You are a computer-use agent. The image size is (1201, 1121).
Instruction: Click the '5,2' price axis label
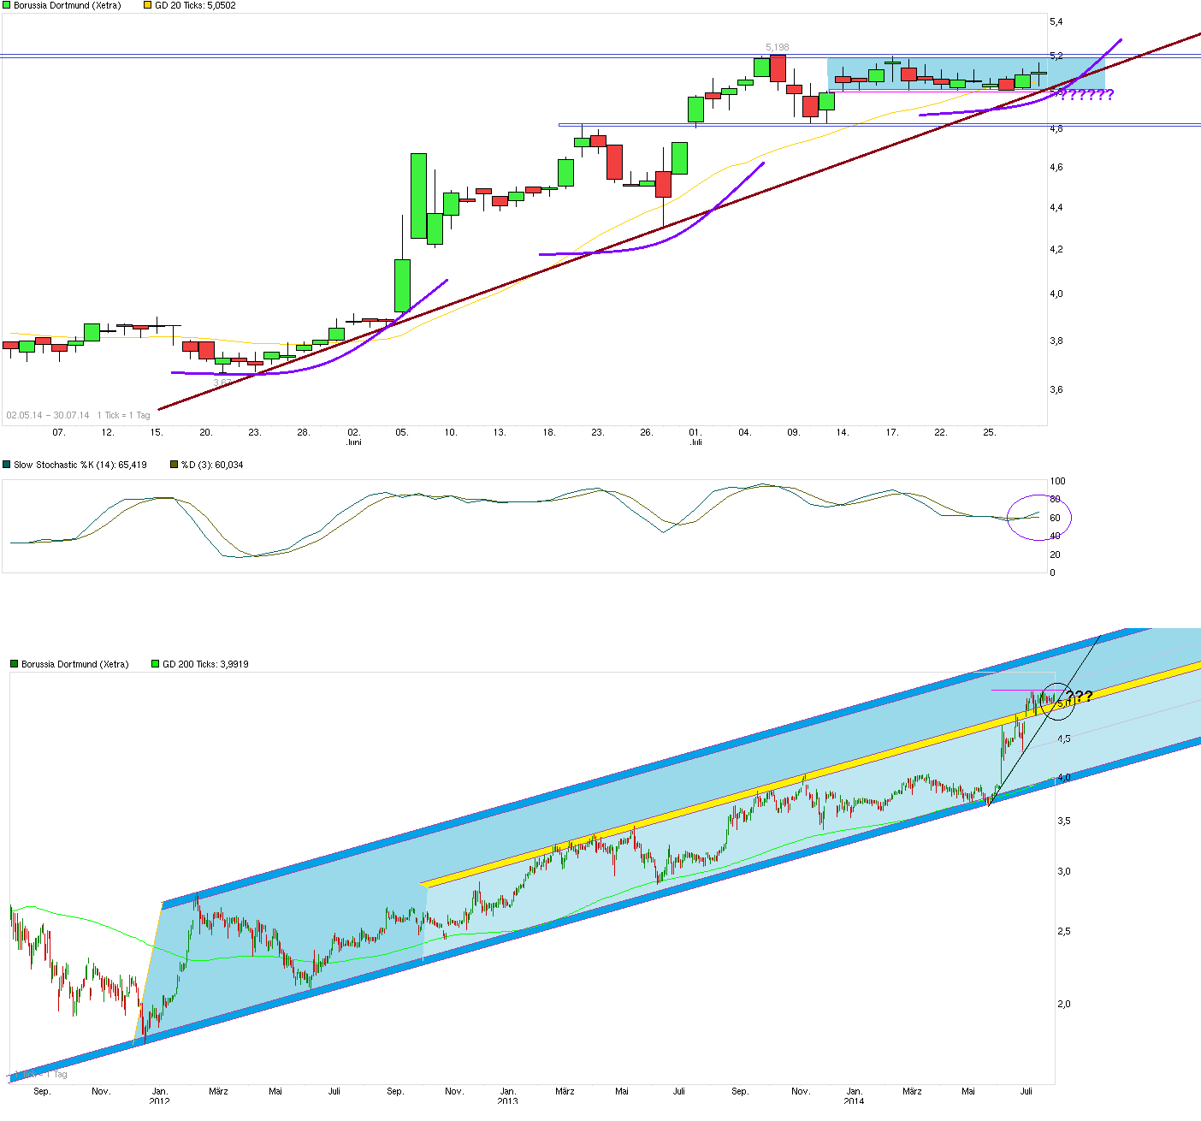pyautogui.click(x=1056, y=56)
